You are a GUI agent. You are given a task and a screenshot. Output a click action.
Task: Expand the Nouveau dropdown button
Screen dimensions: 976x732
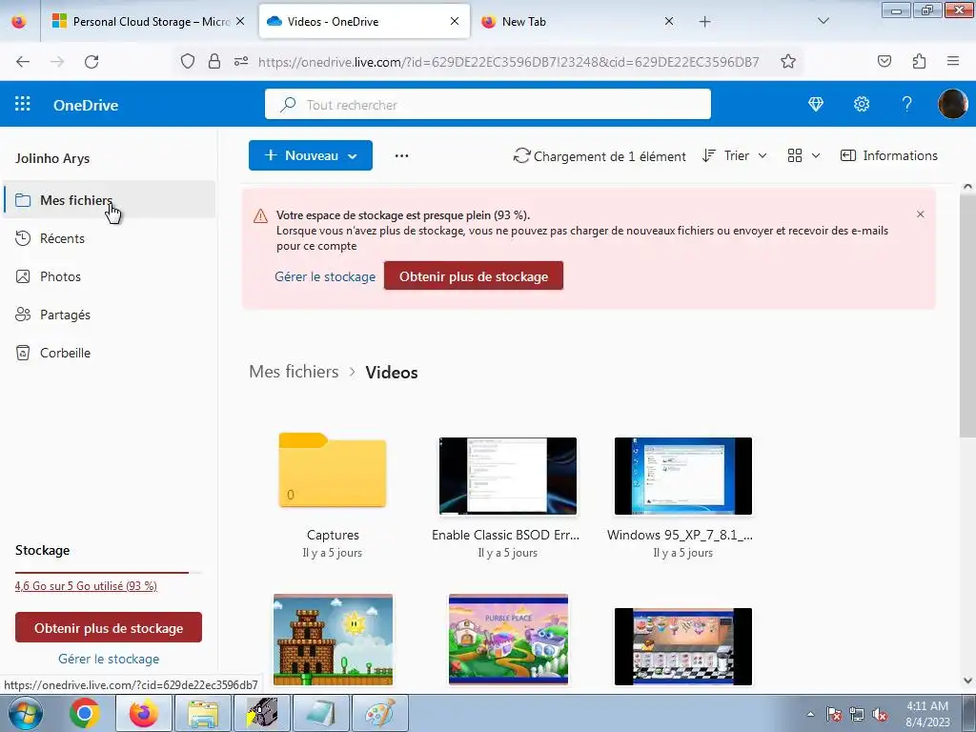click(x=311, y=155)
